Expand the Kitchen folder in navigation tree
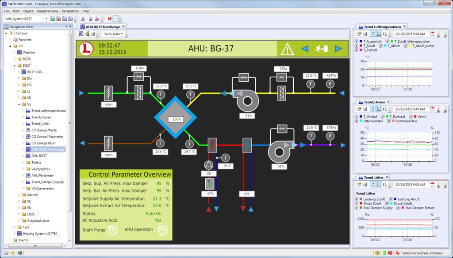This screenshot has width=453, height=258. tap(19, 195)
